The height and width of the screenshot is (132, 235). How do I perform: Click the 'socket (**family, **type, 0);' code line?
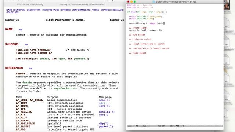pyautogui.click(x=145, y=30)
